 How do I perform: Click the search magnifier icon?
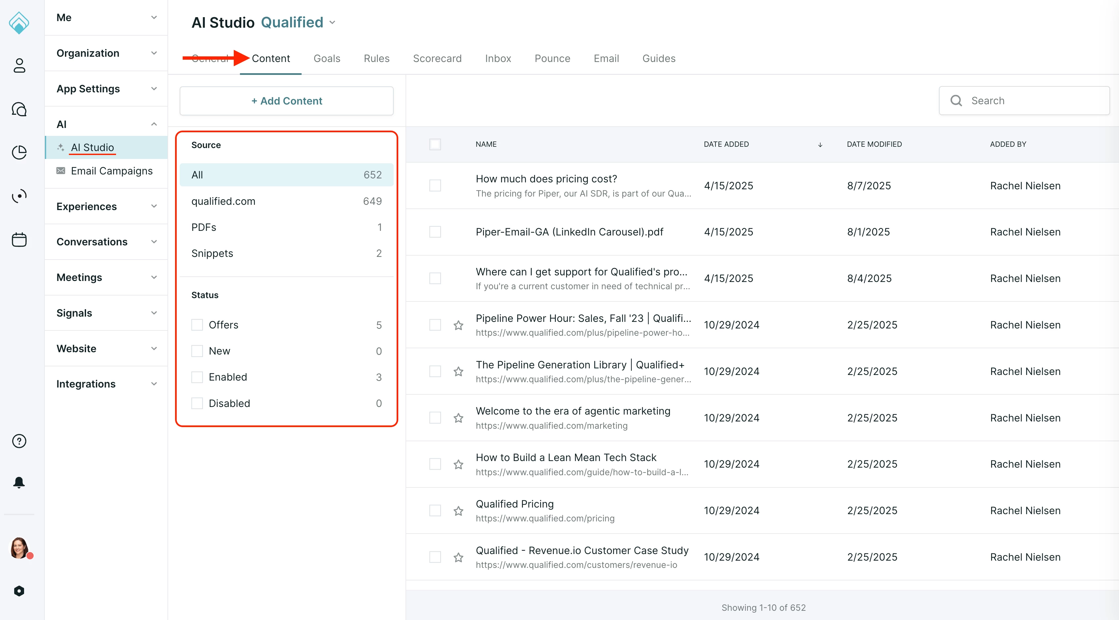point(956,100)
